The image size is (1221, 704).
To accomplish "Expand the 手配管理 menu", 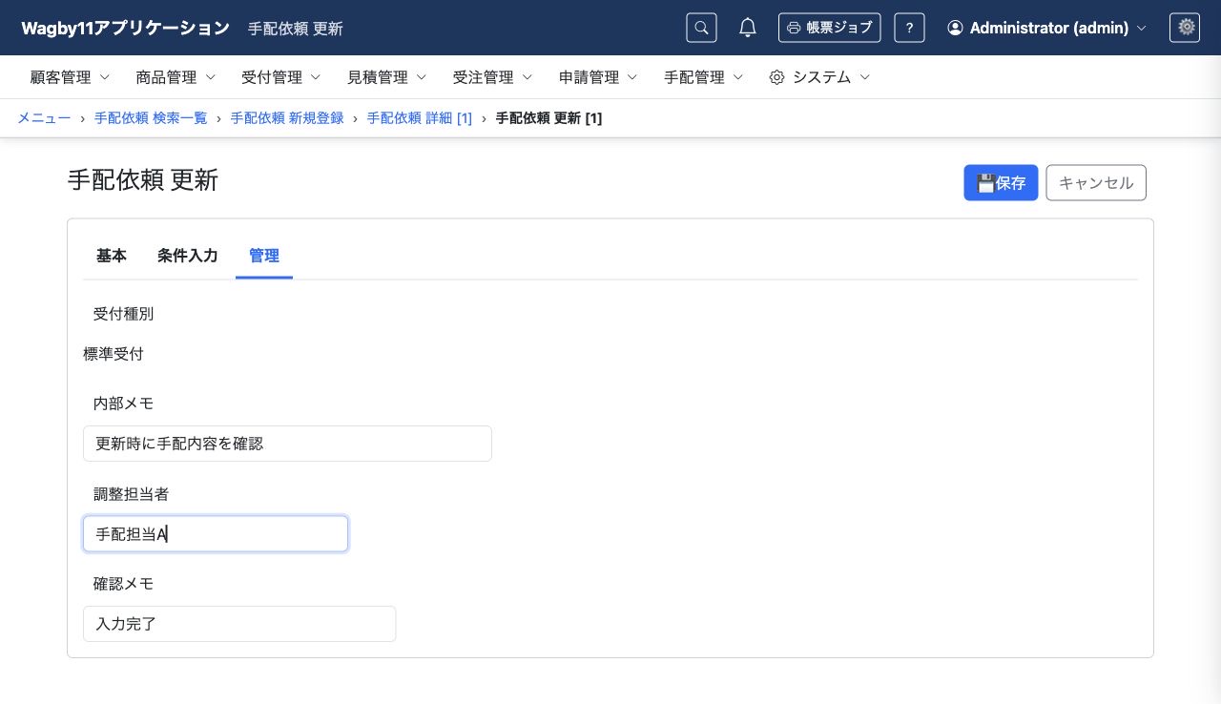I will point(704,77).
